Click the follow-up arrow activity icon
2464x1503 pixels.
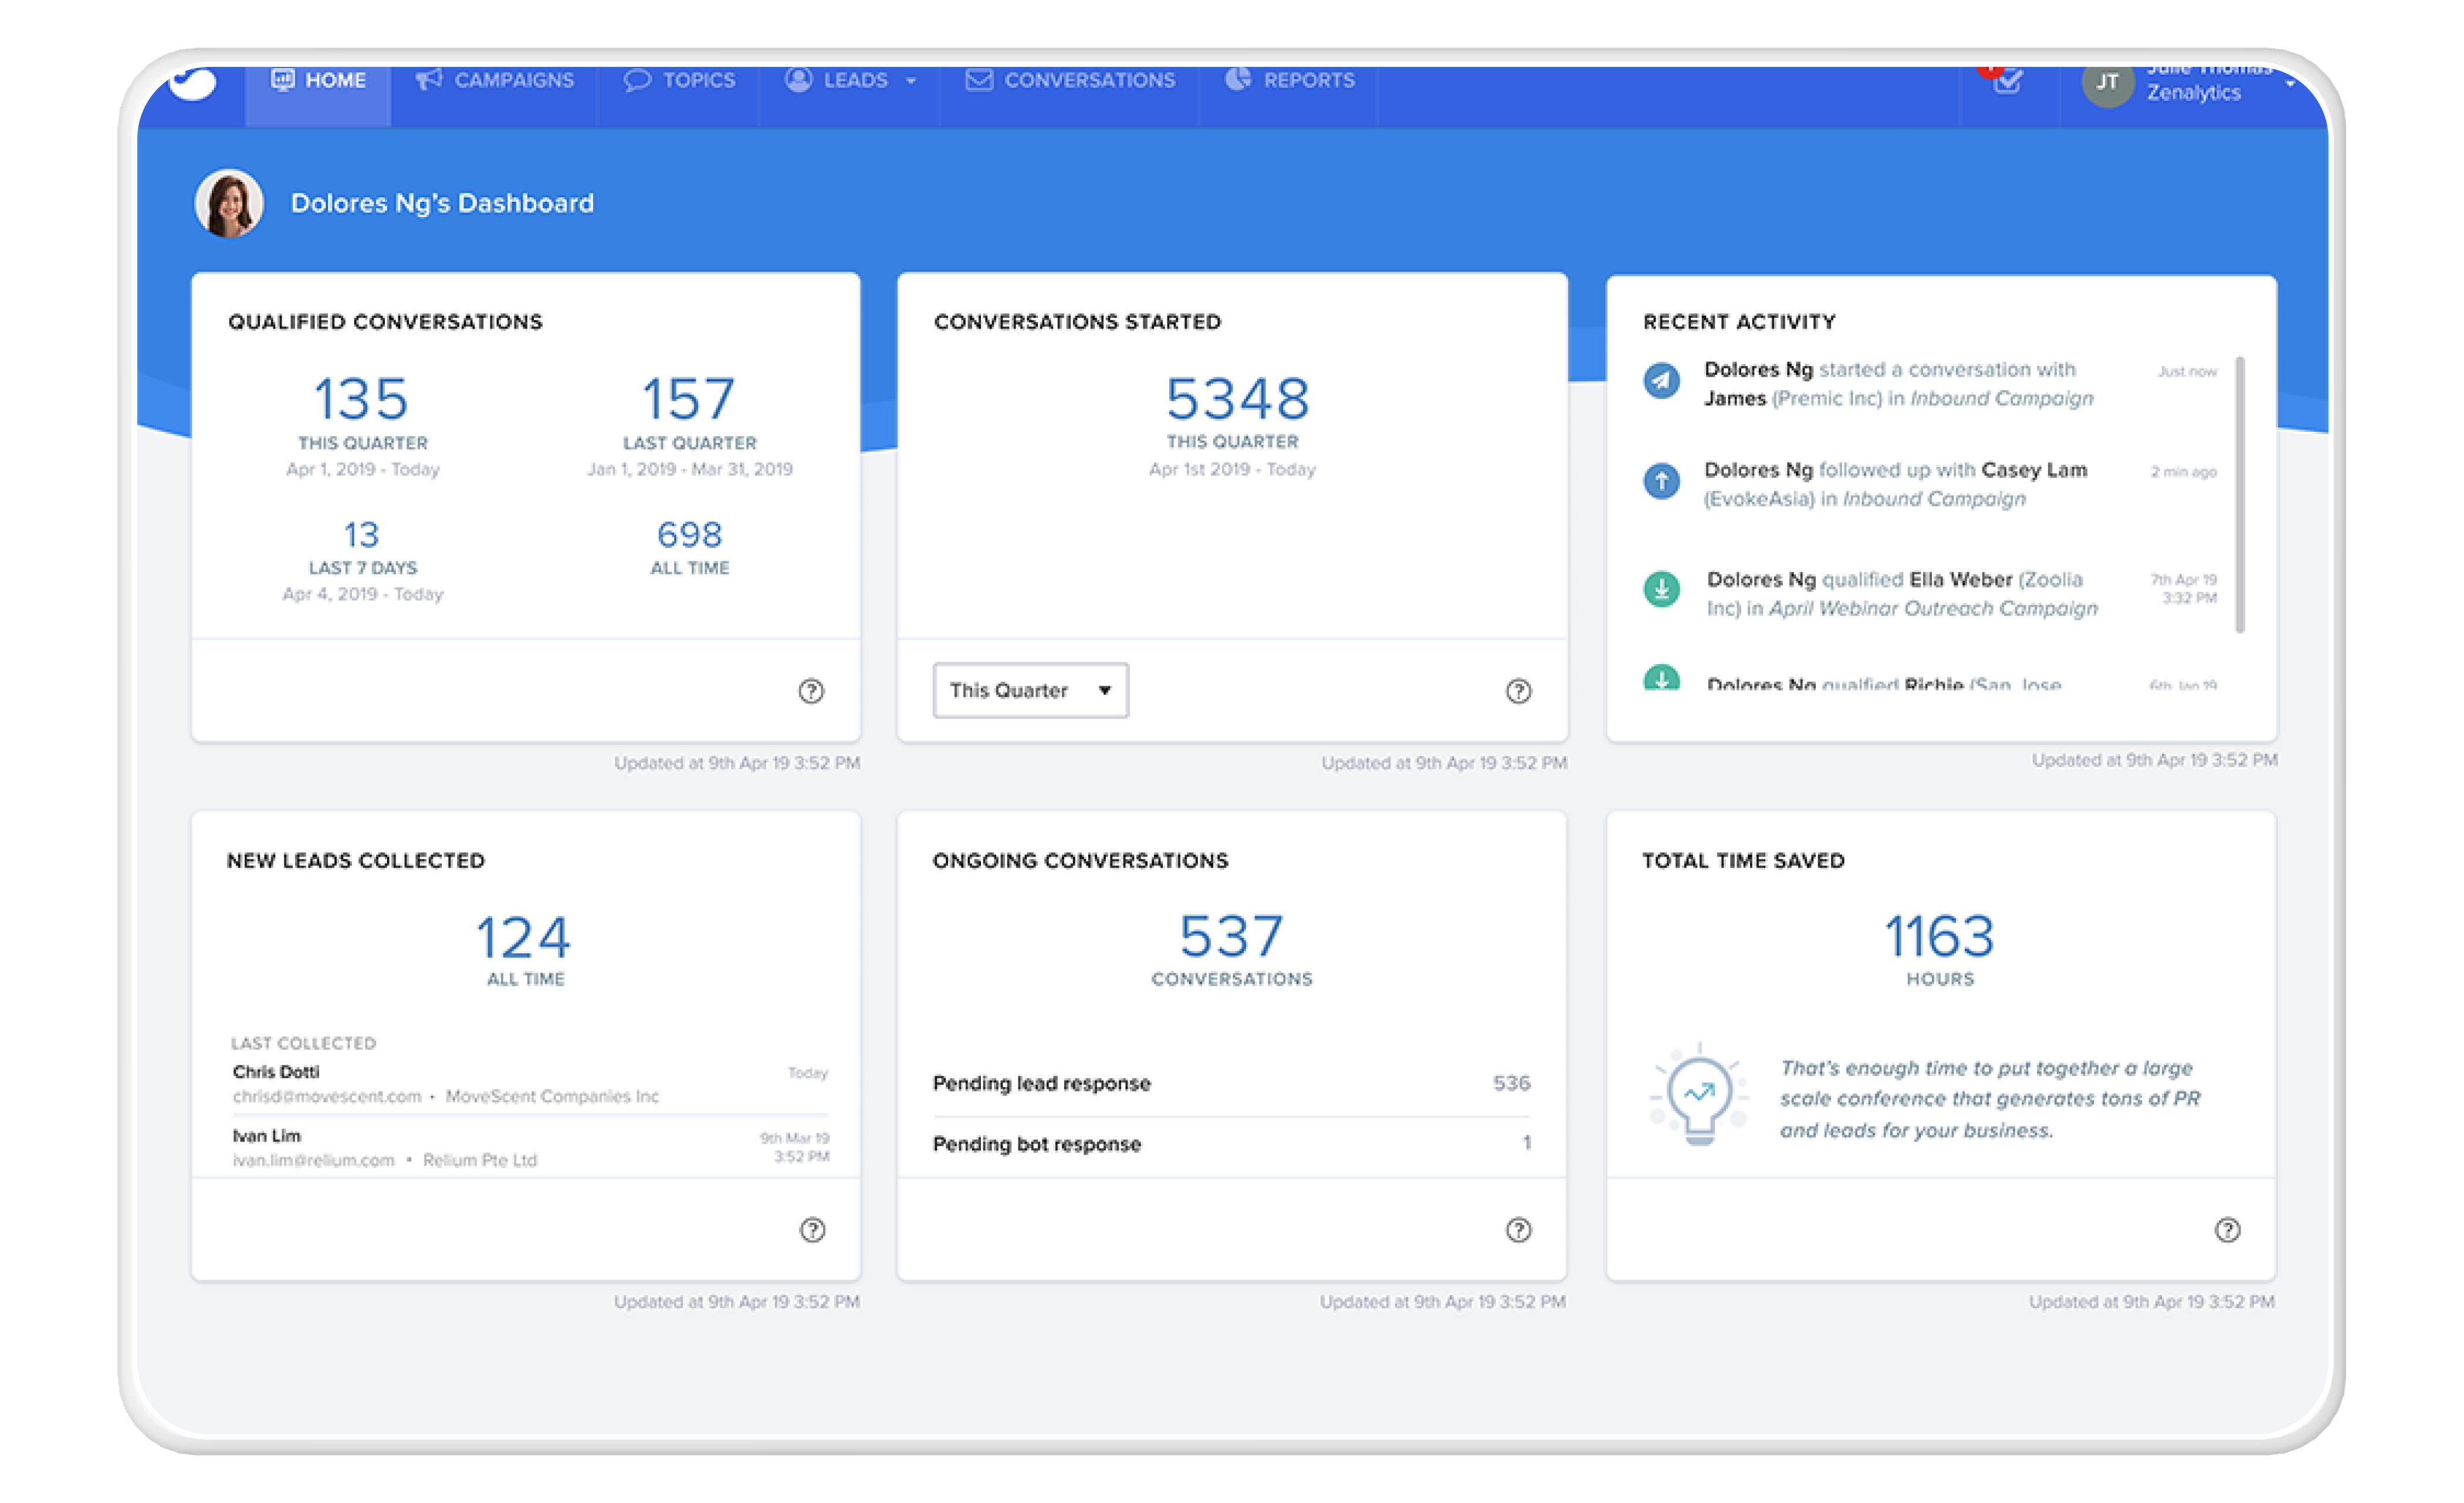coord(1662,481)
